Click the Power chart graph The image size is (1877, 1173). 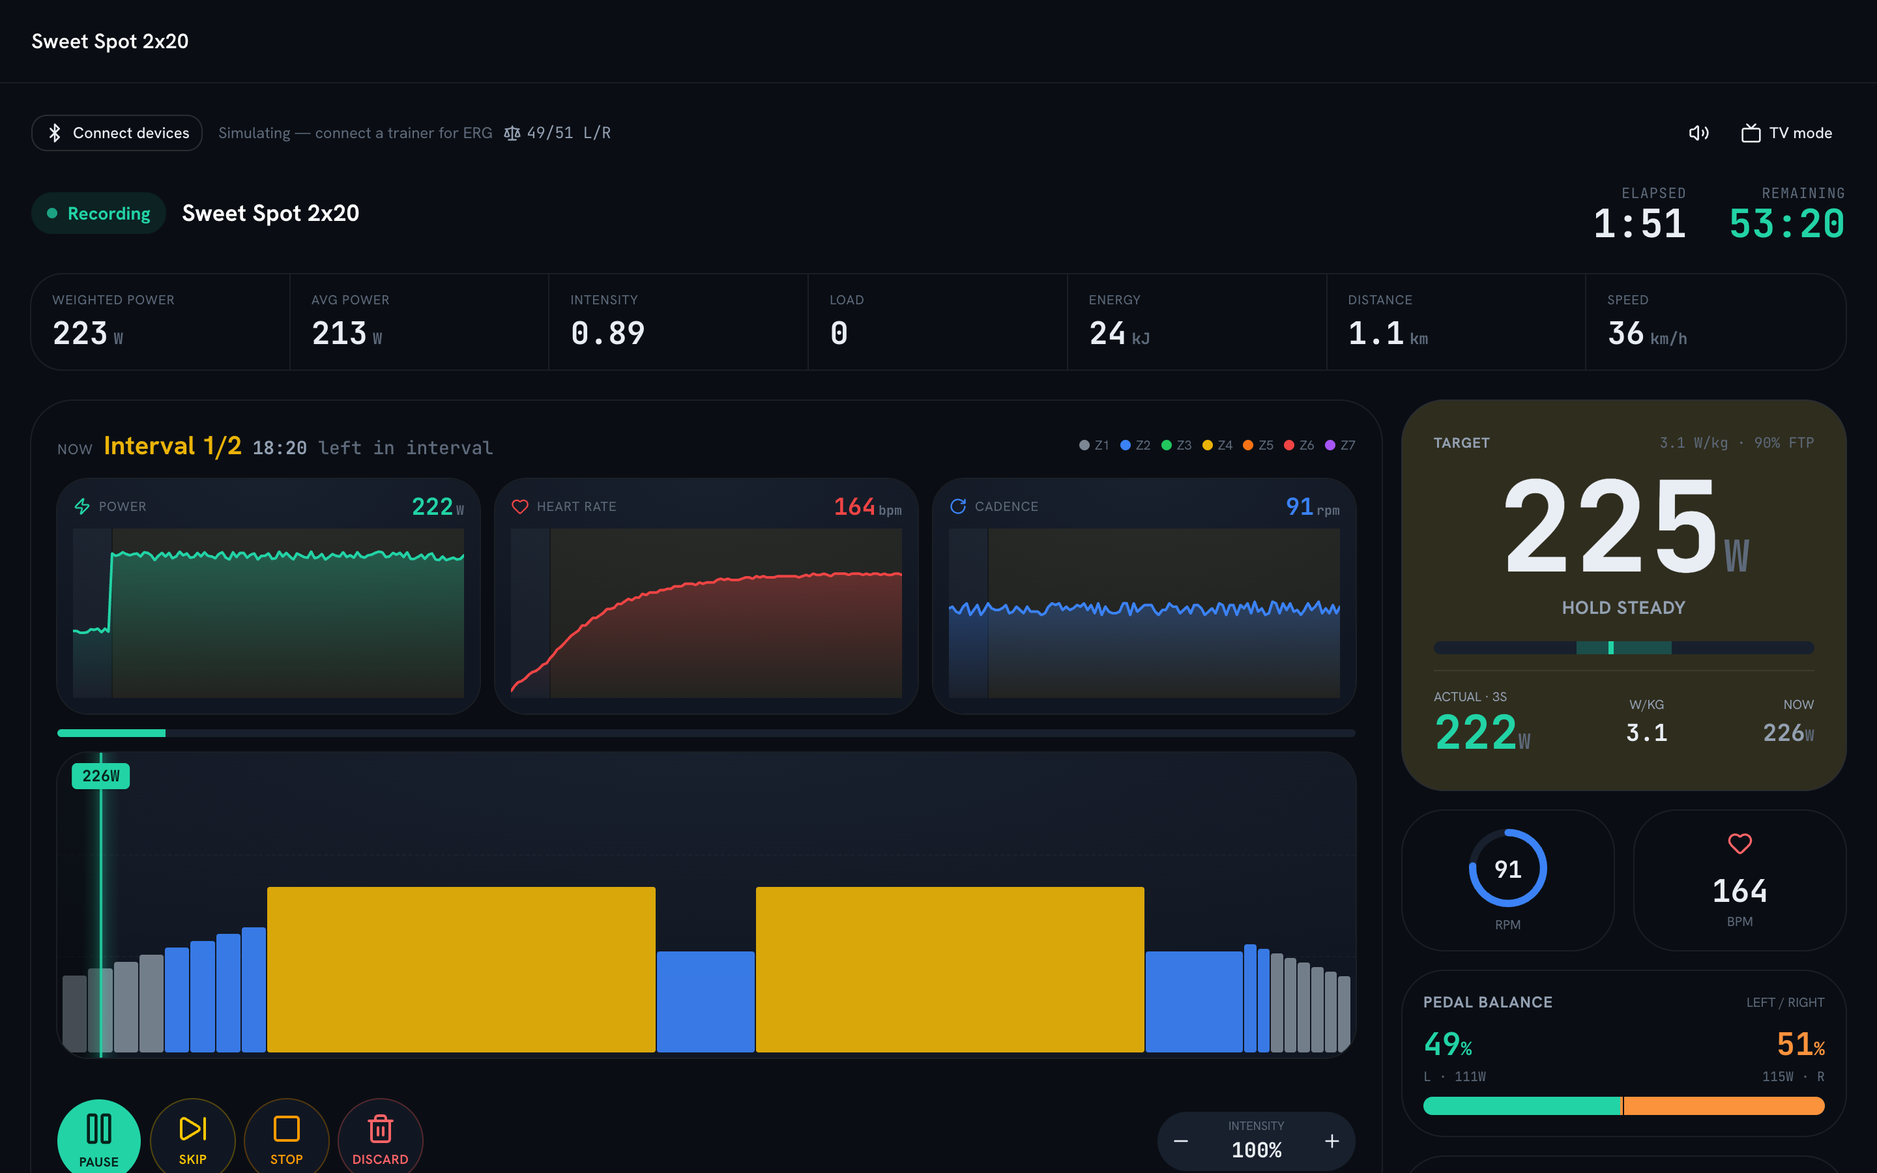tap(269, 613)
